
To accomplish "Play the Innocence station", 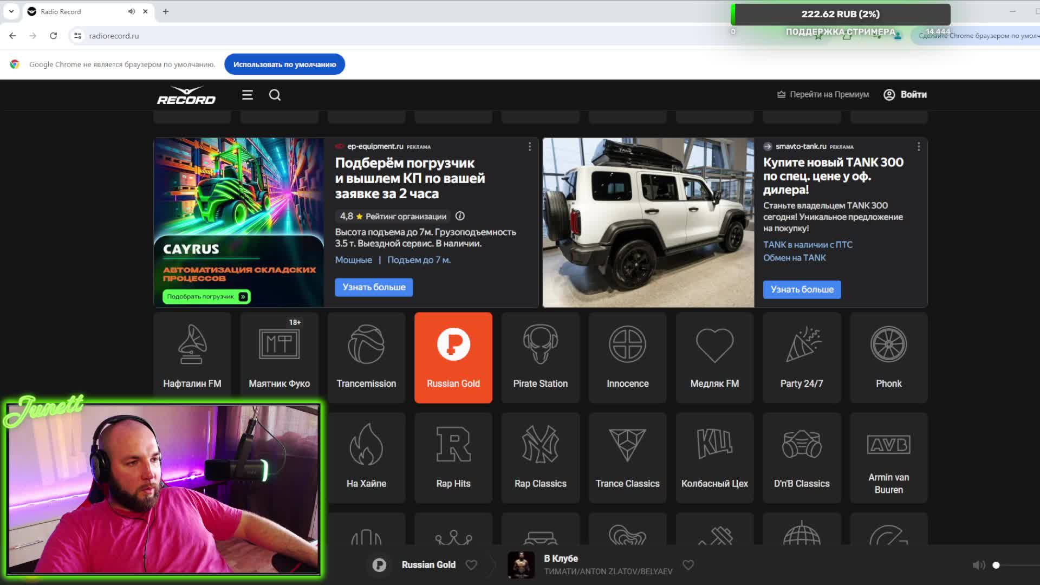I will pos(627,357).
